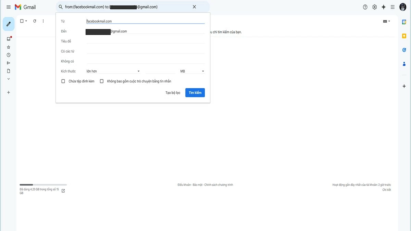
Task: Open Google Contacts in the side panel
Action: pyautogui.click(x=404, y=64)
